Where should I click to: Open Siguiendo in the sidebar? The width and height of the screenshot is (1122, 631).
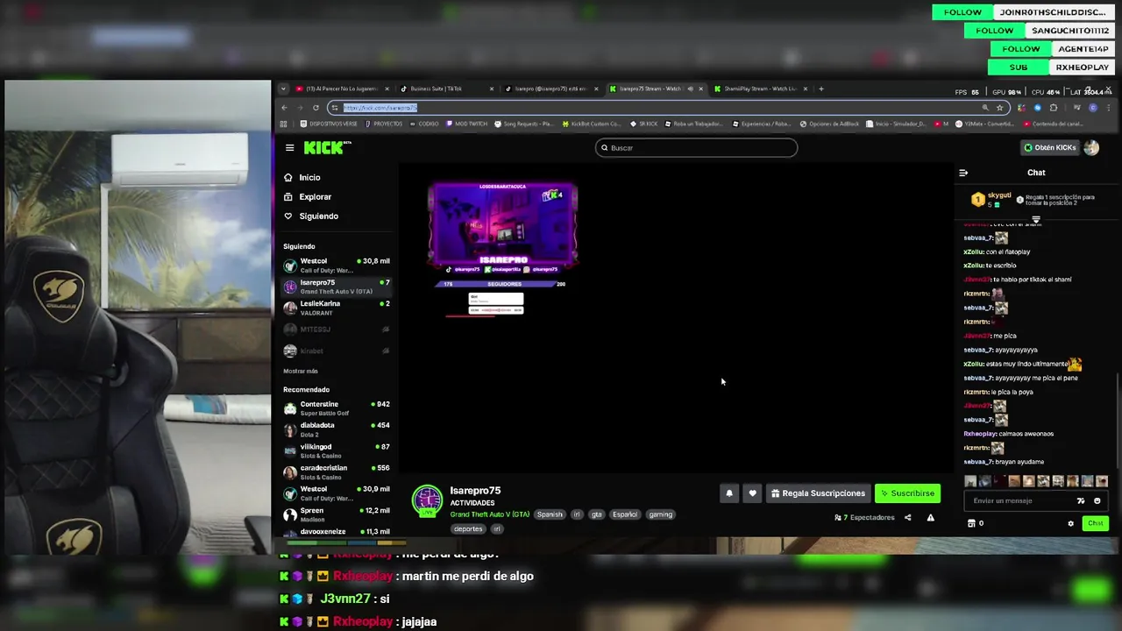click(311, 216)
